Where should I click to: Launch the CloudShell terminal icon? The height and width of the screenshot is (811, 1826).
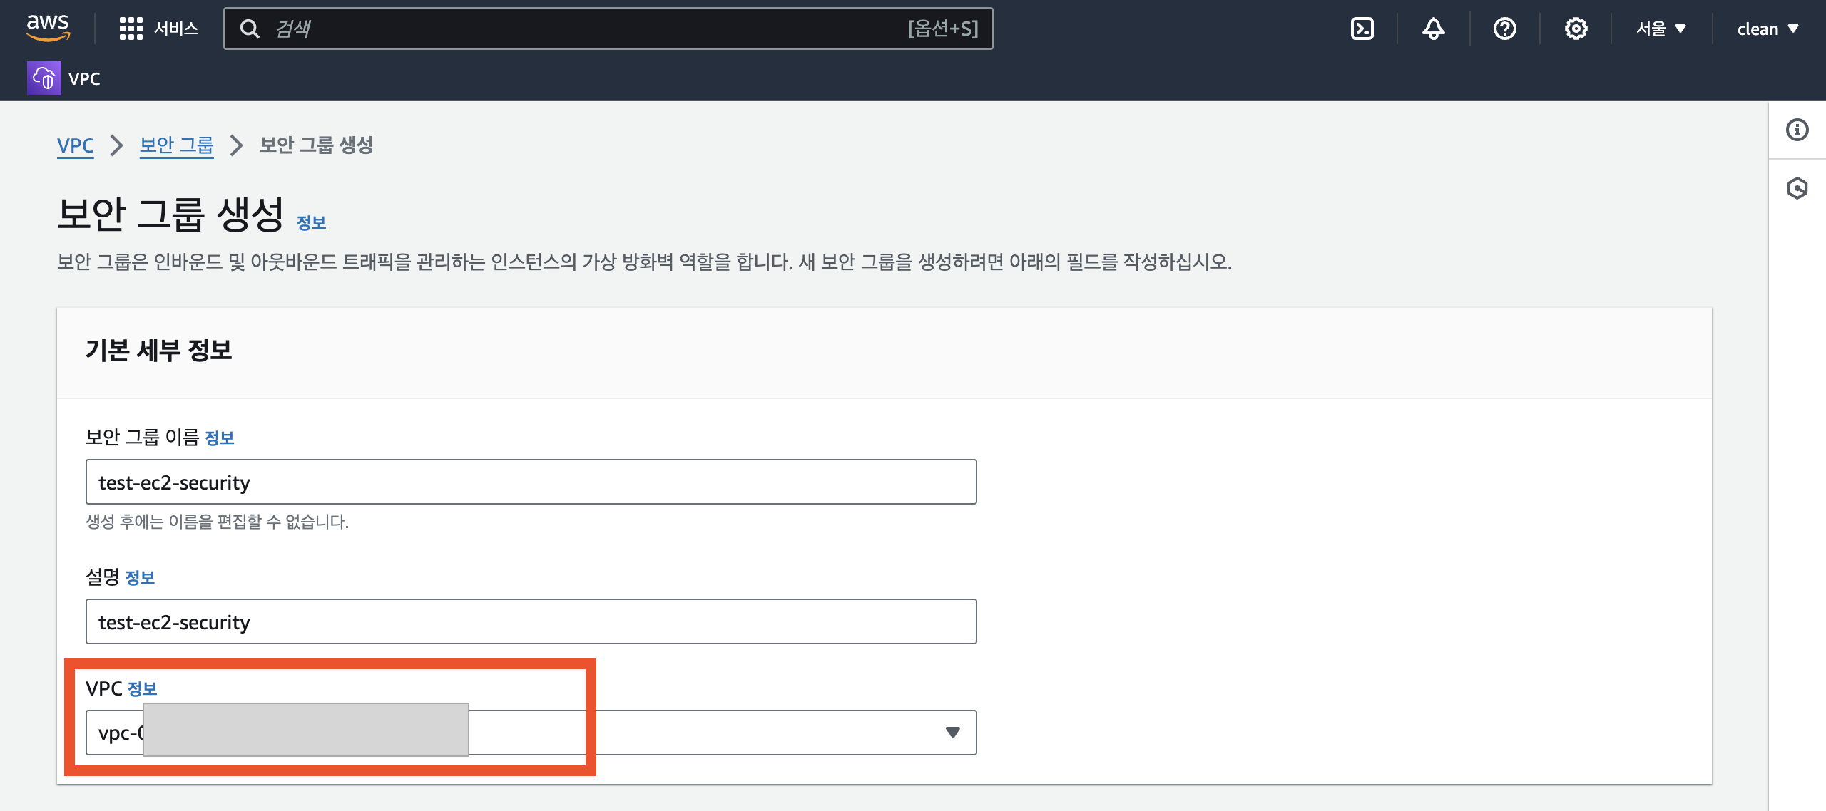pos(1362,29)
